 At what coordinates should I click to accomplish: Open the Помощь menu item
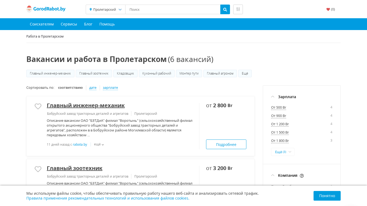pos(107,24)
